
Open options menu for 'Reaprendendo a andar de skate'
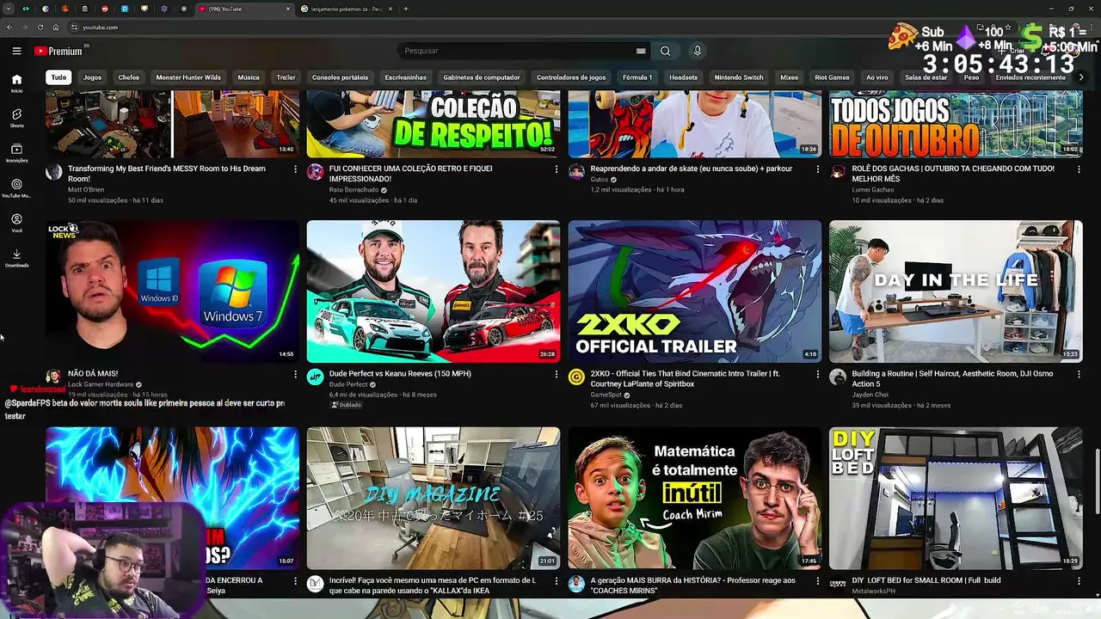tap(818, 169)
